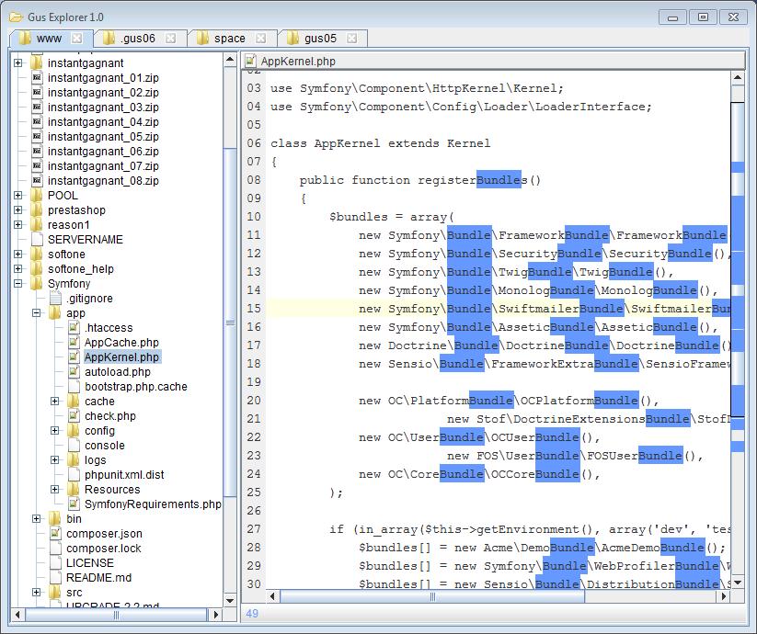757x634 pixels.
Task: Click the file tree scroll left arrow
Action: (17, 614)
